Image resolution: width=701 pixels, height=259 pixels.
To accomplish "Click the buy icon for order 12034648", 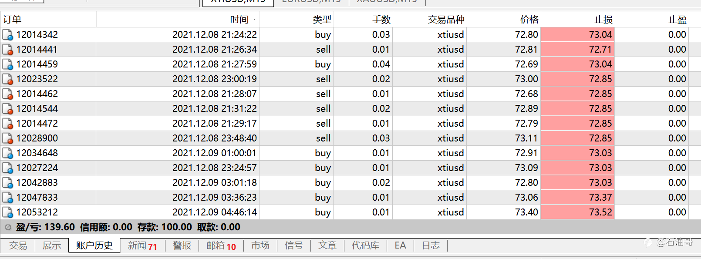I will [x=7, y=153].
